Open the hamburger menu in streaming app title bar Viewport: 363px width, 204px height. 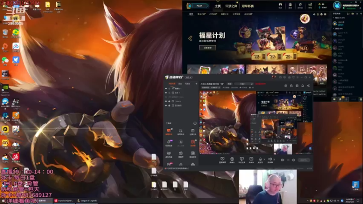click(x=298, y=77)
